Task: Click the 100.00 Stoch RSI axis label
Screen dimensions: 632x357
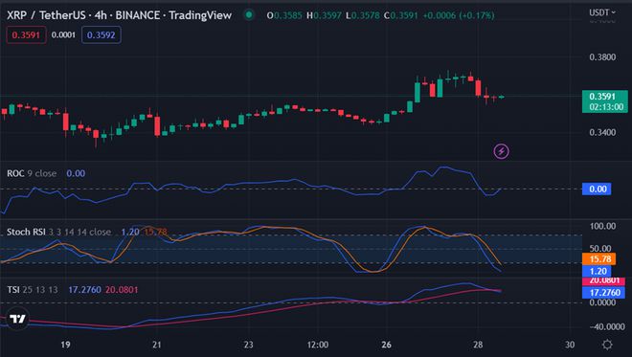Action: point(602,226)
